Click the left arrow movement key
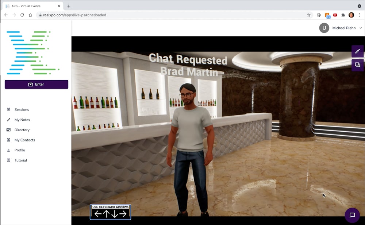 pos(98,214)
